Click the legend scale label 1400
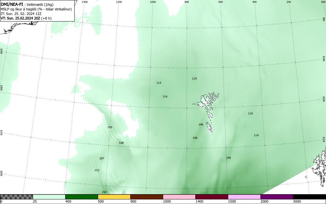Image resolution: width=326 pixels, height=204 pixels. pos(200,201)
